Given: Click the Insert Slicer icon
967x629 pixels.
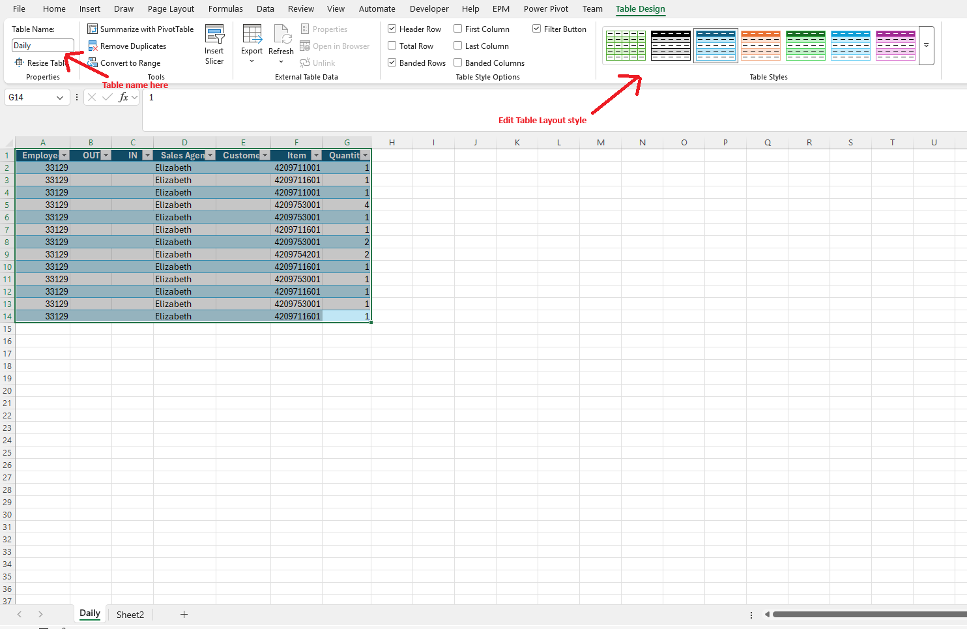Looking at the screenshot, I should point(214,34).
